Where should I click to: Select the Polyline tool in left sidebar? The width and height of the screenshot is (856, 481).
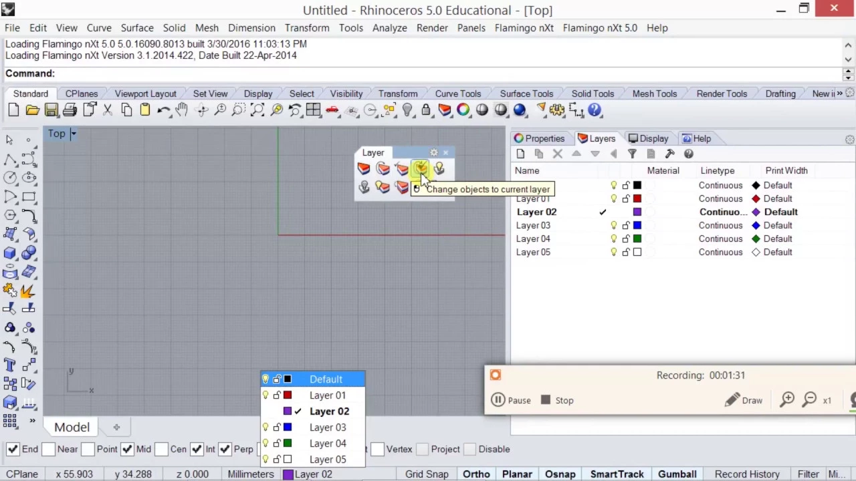10,159
